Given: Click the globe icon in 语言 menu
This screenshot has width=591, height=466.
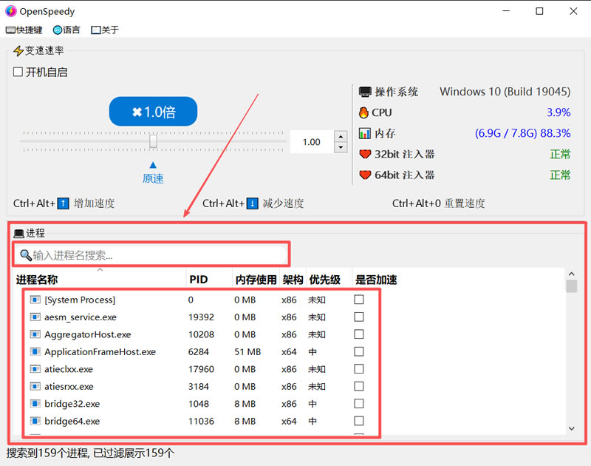Looking at the screenshot, I should (58, 30).
